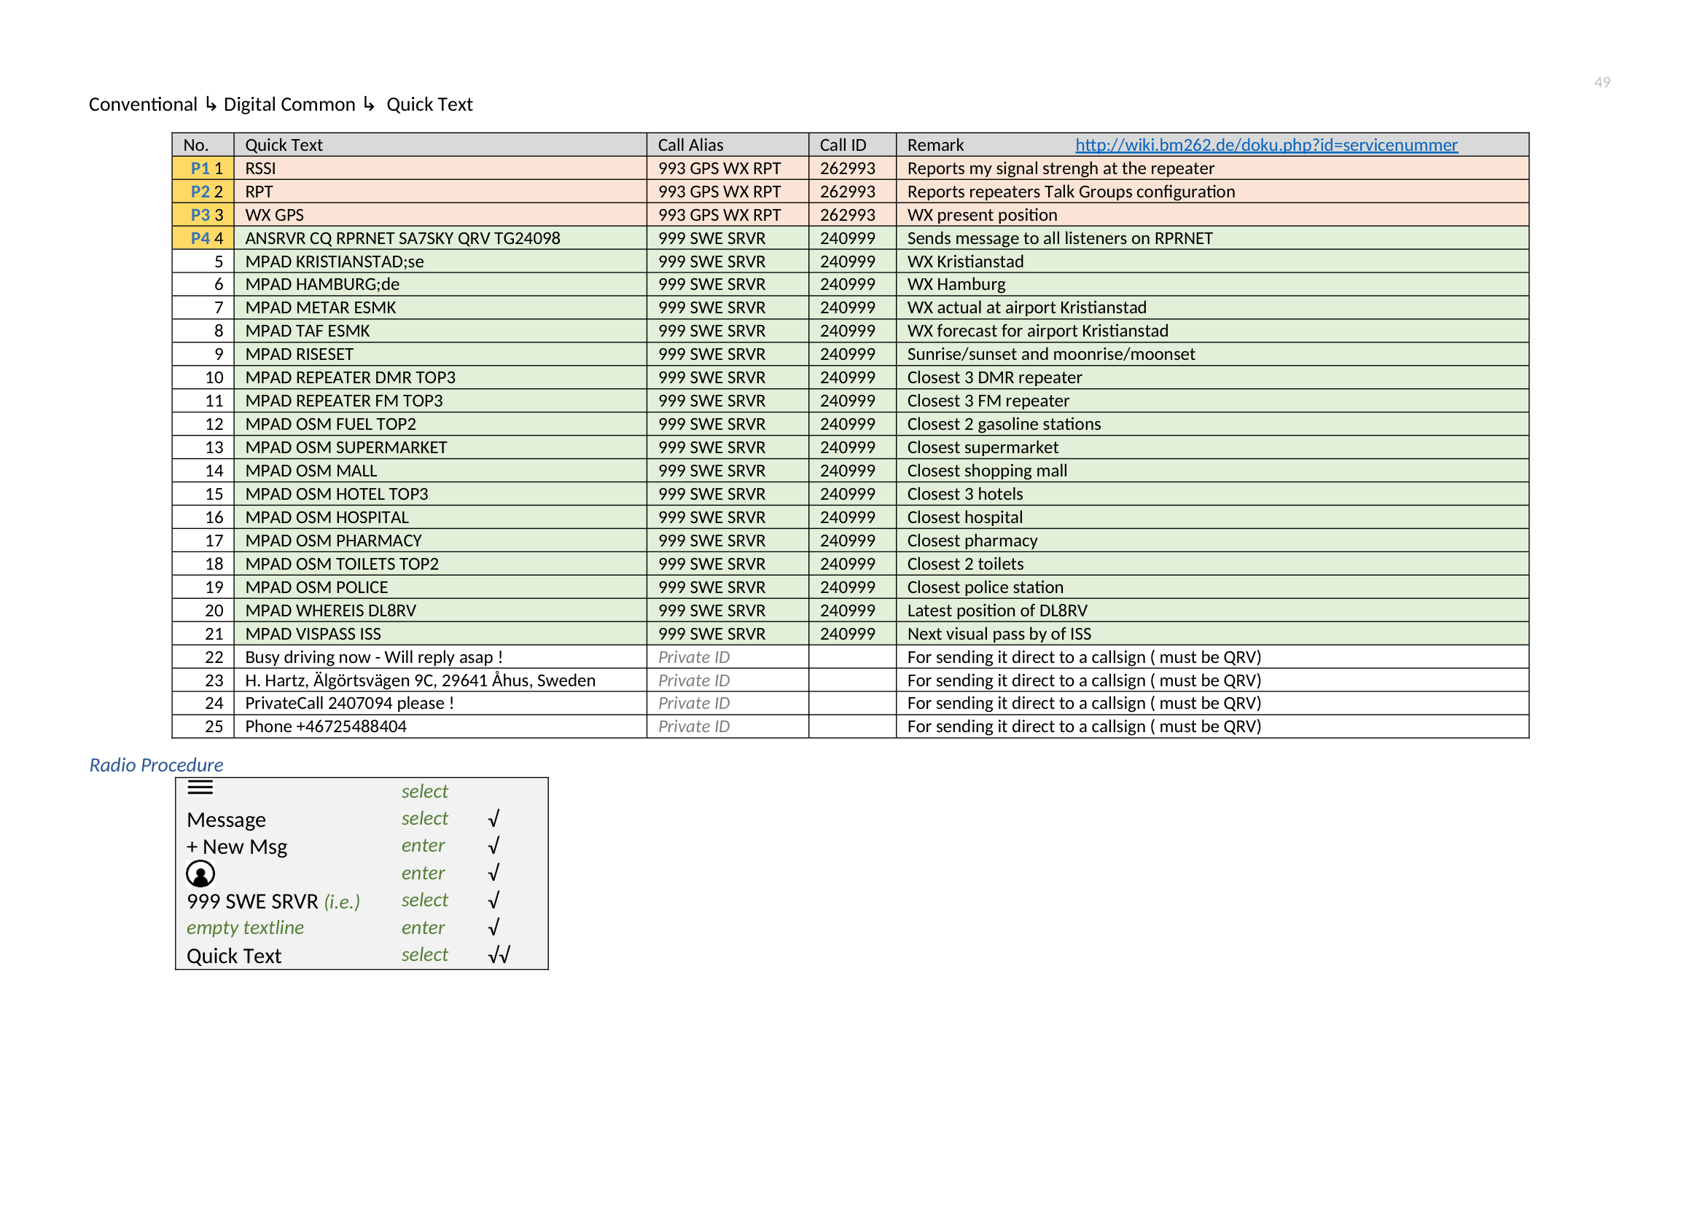The image size is (1705, 1205).
Task: Click 'Busy driving now - Will reply asap !'
Action: click(440, 656)
